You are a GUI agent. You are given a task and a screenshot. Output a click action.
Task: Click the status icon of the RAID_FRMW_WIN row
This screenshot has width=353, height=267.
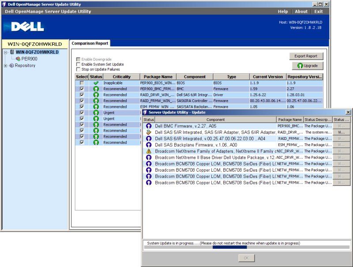tap(96, 101)
